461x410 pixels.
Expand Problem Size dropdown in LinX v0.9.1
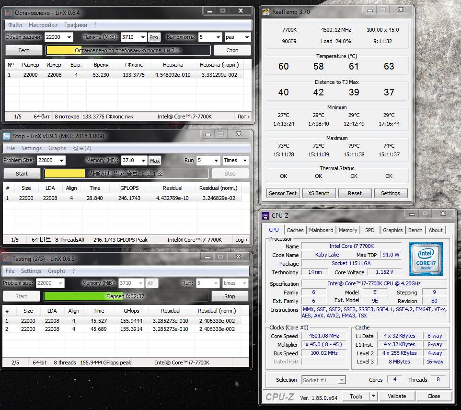[61, 160]
